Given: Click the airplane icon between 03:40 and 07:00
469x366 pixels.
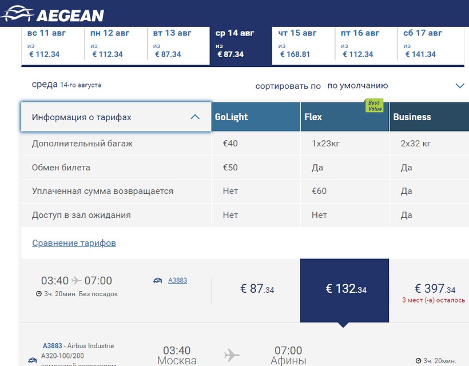Looking at the screenshot, I should coord(77,280).
